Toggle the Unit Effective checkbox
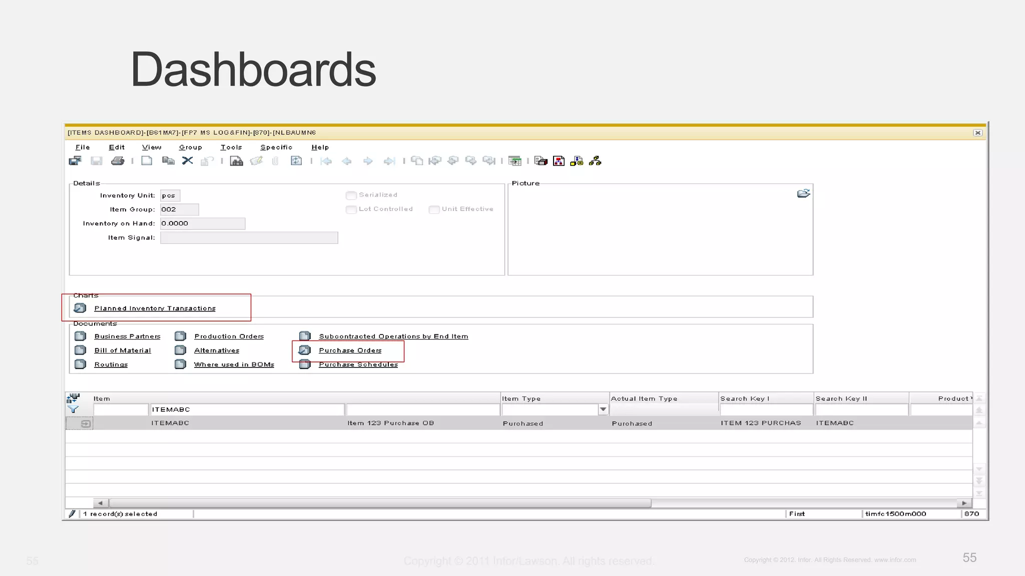This screenshot has height=576, width=1025. point(434,209)
